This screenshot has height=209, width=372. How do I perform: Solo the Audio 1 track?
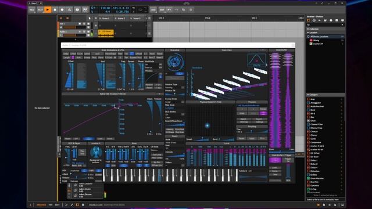point(84,31)
